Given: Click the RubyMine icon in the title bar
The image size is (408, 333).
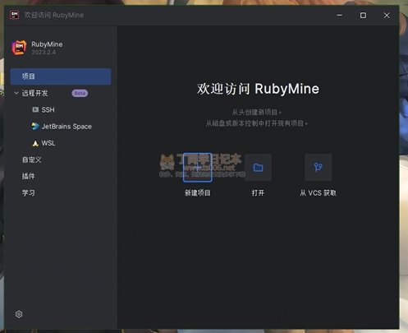Looking at the screenshot, I should (14, 15).
